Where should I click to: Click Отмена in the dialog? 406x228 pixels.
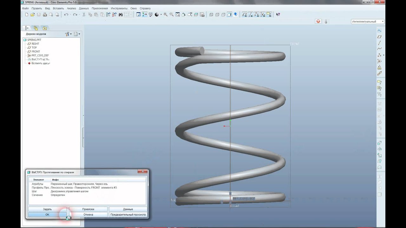pyautogui.click(x=88, y=214)
